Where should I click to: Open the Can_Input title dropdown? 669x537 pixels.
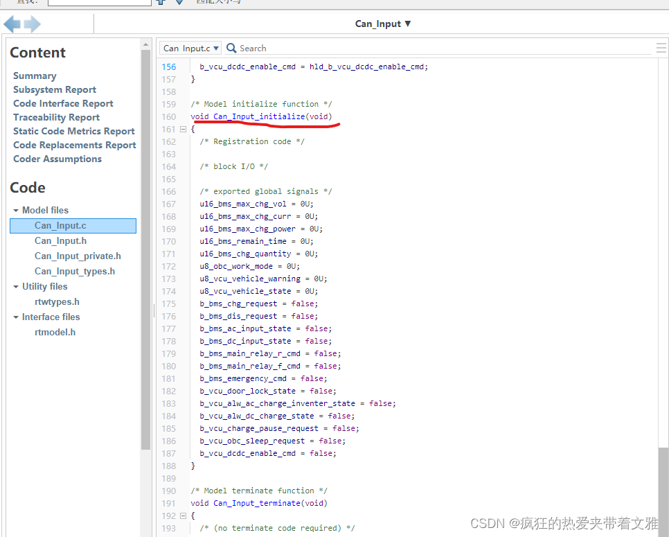tap(383, 24)
